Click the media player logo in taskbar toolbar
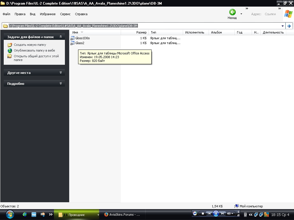The image size is (294, 220). coord(195,213)
